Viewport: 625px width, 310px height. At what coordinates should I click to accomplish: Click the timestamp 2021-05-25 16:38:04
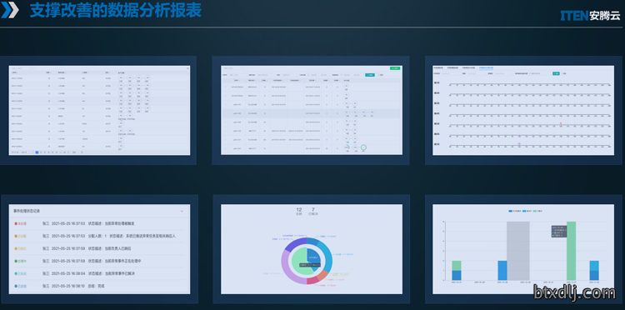68,273
